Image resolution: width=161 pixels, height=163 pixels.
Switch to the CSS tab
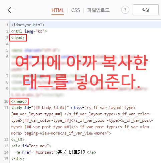(x=75, y=10)
